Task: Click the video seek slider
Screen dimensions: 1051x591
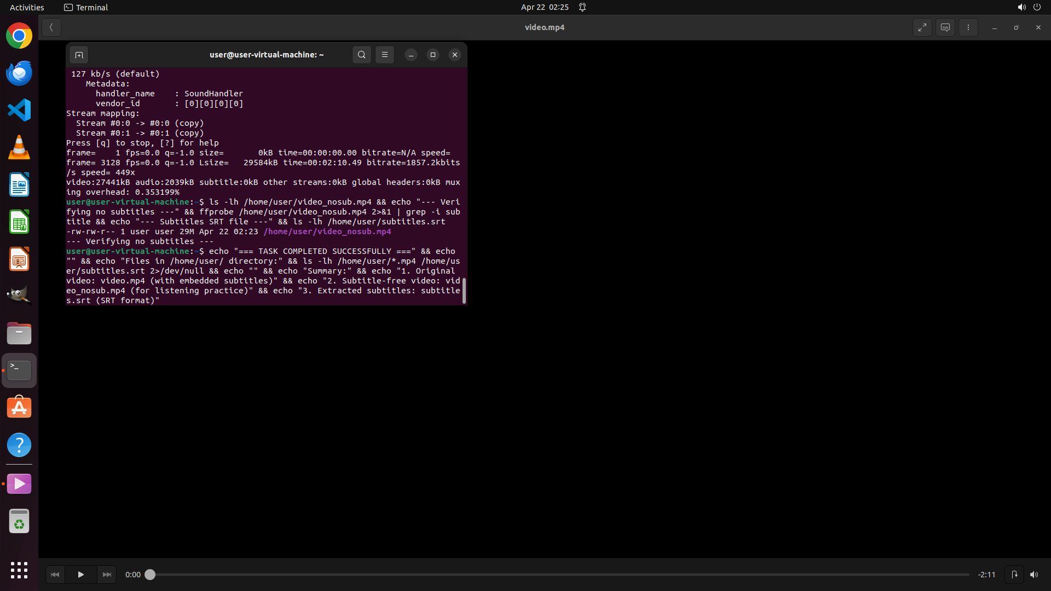Action: click(x=558, y=575)
